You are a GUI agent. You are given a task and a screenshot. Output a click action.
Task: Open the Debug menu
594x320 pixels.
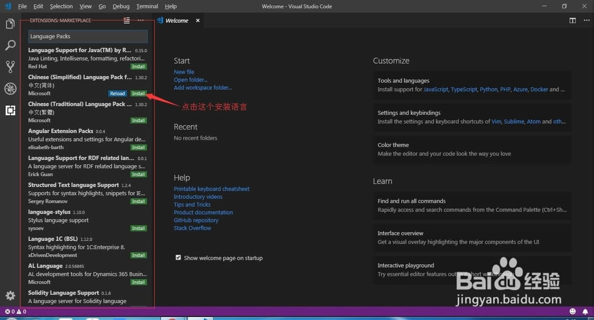(x=121, y=6)
